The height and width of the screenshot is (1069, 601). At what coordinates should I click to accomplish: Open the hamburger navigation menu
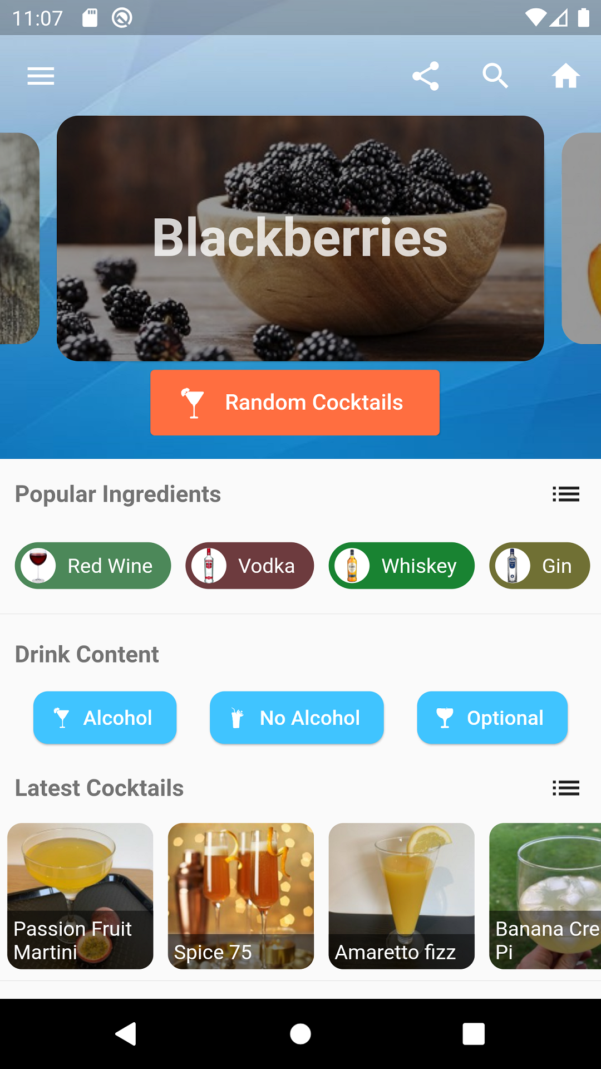point(41,76)
